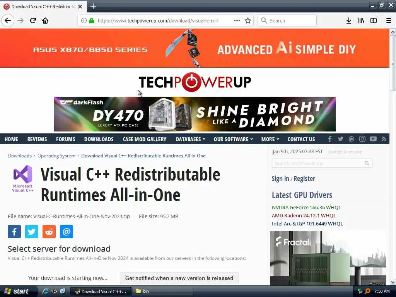
Task: Open the chat bubble icon in nav bar
Action: pos(351,139)
